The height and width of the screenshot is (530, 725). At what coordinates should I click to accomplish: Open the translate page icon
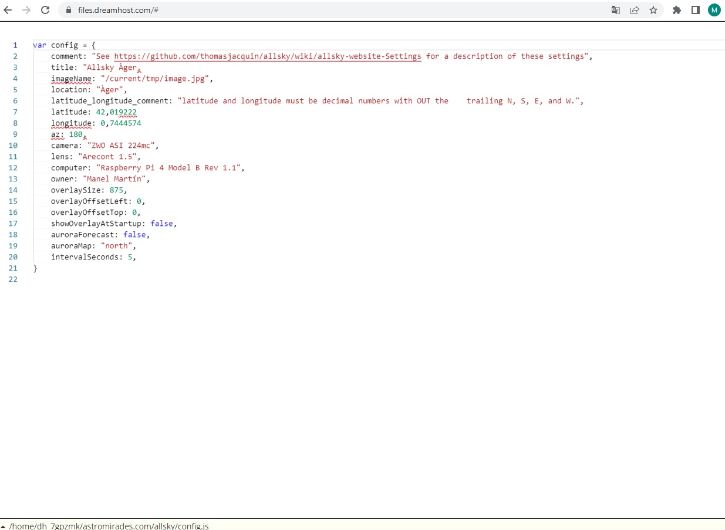[616, 10]
